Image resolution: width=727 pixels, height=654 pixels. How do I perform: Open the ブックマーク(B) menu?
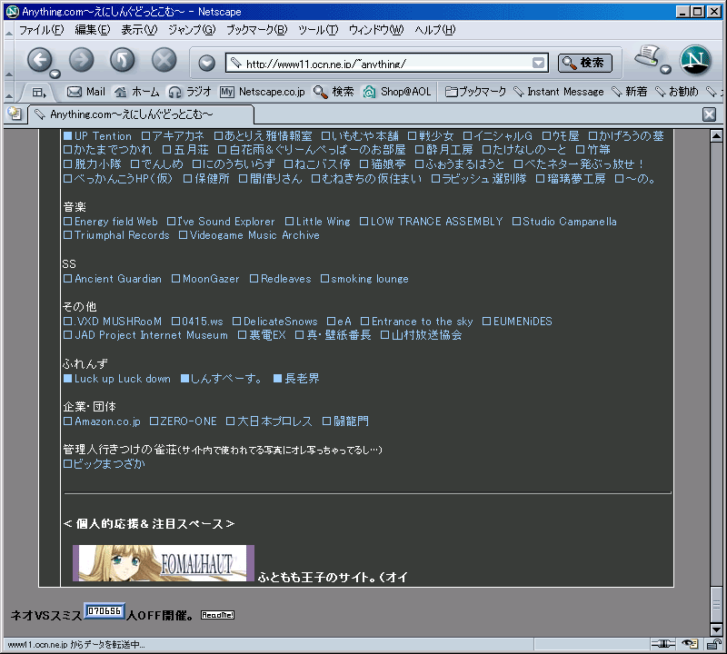pos(257,30)
